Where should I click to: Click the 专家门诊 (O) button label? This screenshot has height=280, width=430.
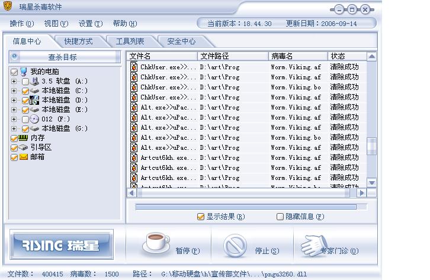point(339,250)
